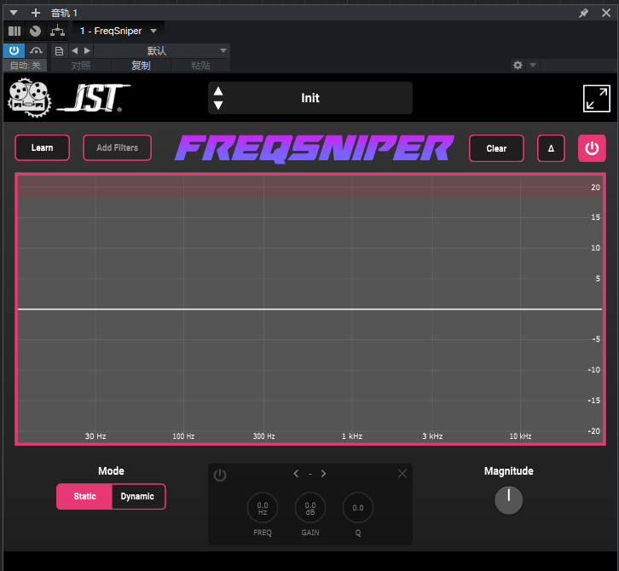Viewport: 619px width, 571px height.
Task: Go to next preset with right arrow
Action: (87, 50)
